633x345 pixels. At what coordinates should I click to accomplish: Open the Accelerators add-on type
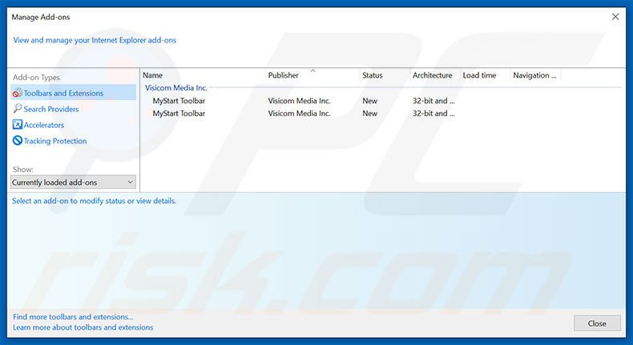[43, 125]
